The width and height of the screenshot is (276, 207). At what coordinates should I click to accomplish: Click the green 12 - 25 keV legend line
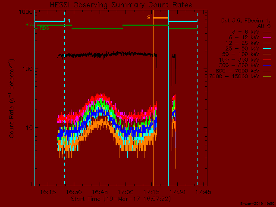[267, 43]
